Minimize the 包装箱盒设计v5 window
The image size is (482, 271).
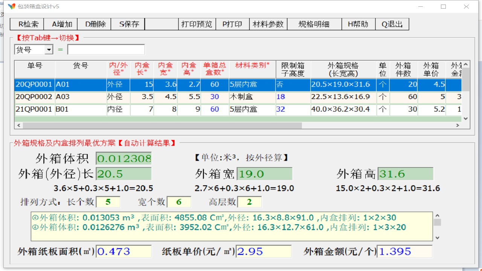pos(421,6)
